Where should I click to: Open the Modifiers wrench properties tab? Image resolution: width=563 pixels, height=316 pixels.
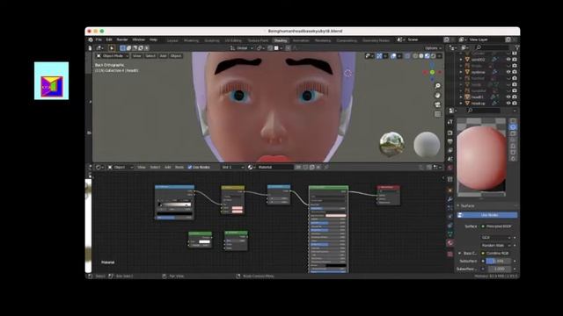point(450,199)
